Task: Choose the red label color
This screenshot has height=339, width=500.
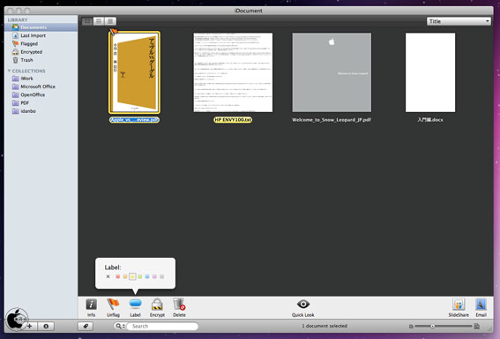Action: click(x=117, y=276)
